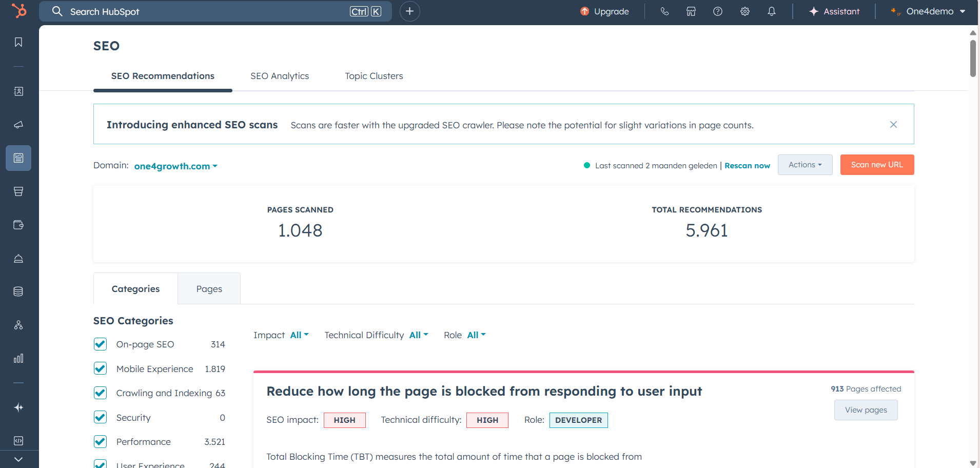The height and width of the screenshot is (468, 980).
Task: Open the notifications bell
Action: pos(772,11)
